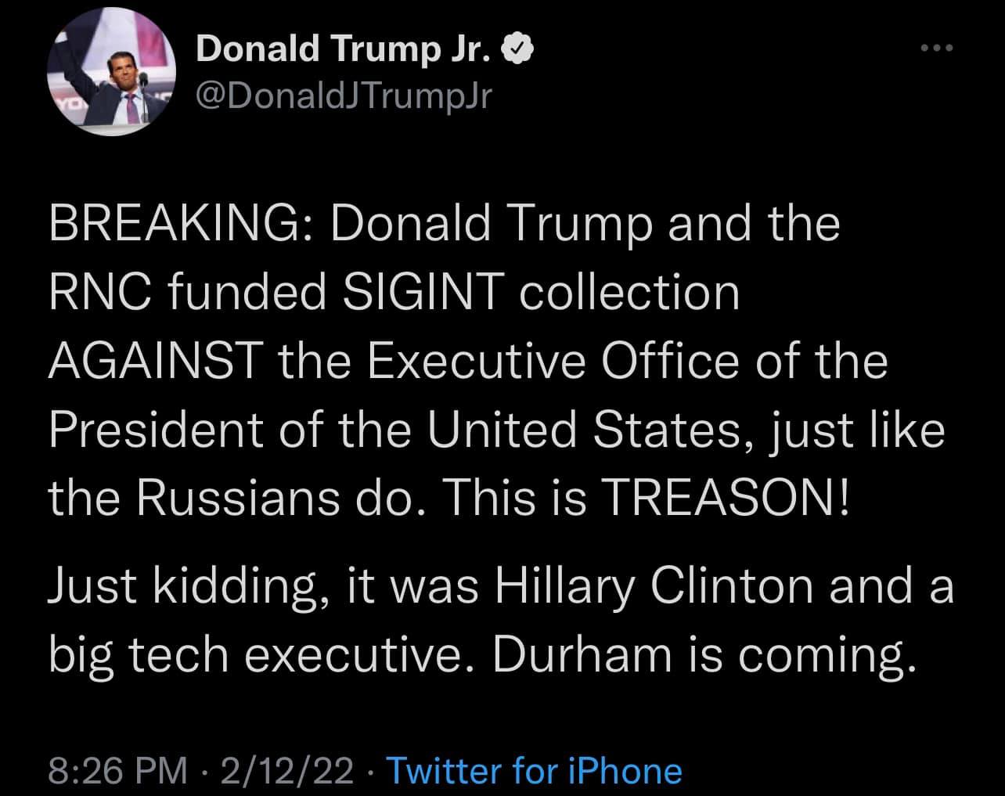Click the Twitter for iPhone source link

click(535, 771)
